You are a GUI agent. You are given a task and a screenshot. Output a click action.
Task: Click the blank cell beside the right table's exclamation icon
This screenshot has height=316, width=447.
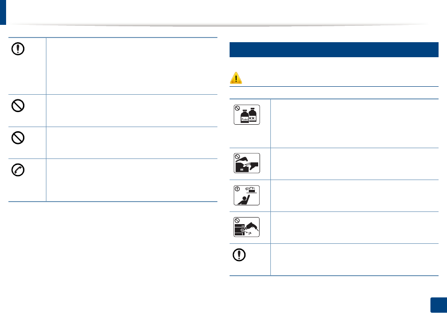355,260
